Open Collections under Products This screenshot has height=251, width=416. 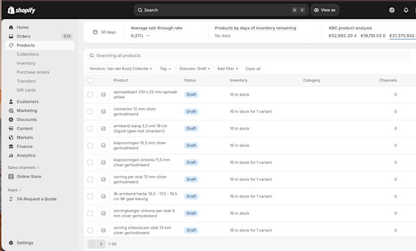point(28,54)
